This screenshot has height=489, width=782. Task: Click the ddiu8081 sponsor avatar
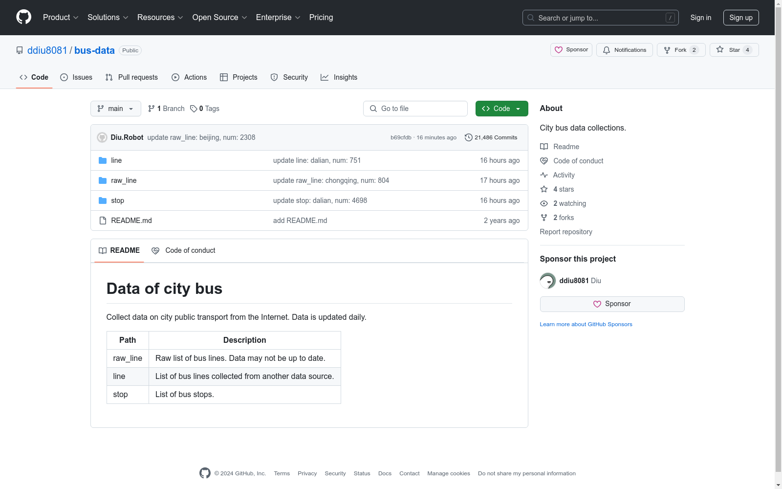tap(548, 281)
